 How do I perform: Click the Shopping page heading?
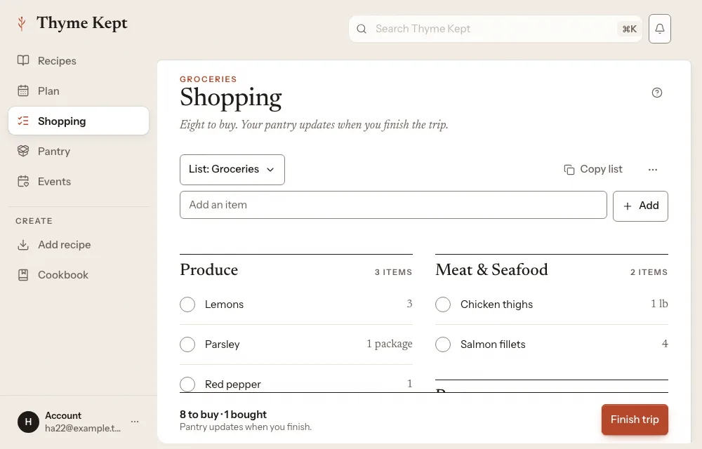click(x=230, y=98)
